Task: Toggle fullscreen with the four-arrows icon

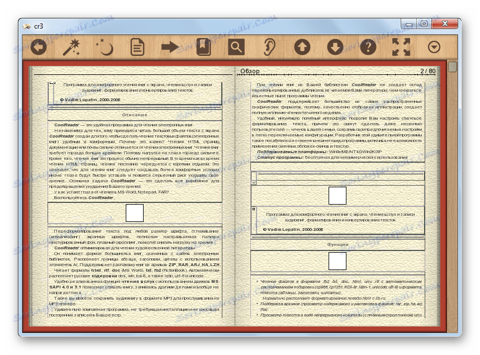Action: (x=401, y=47)
